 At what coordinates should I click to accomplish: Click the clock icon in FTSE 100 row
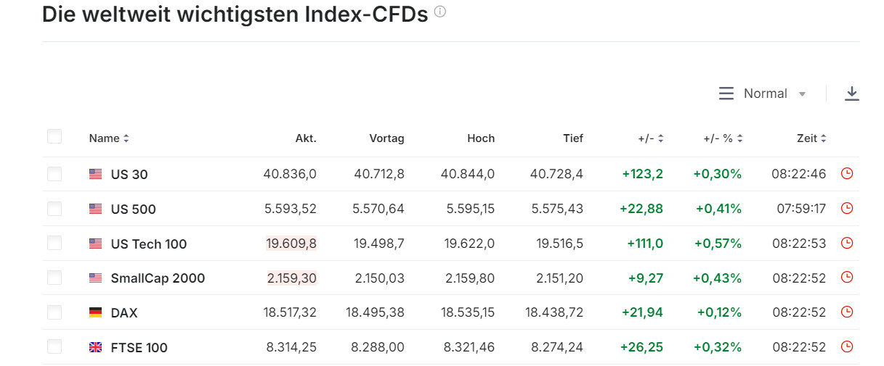(x=846, y=346)
